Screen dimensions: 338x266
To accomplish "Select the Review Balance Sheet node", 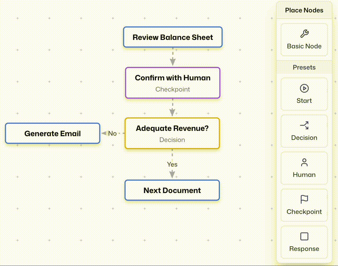I will pos(173,37).
